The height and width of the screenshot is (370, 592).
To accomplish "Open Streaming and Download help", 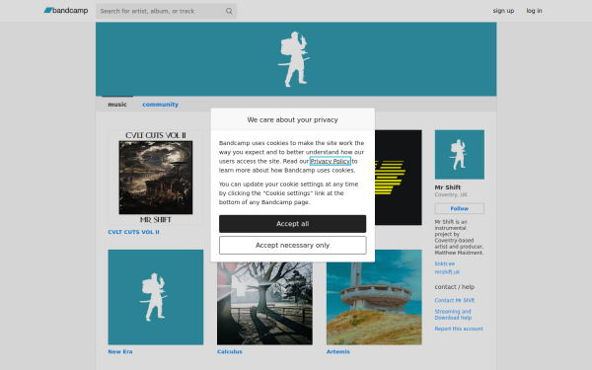I will 453,315.
